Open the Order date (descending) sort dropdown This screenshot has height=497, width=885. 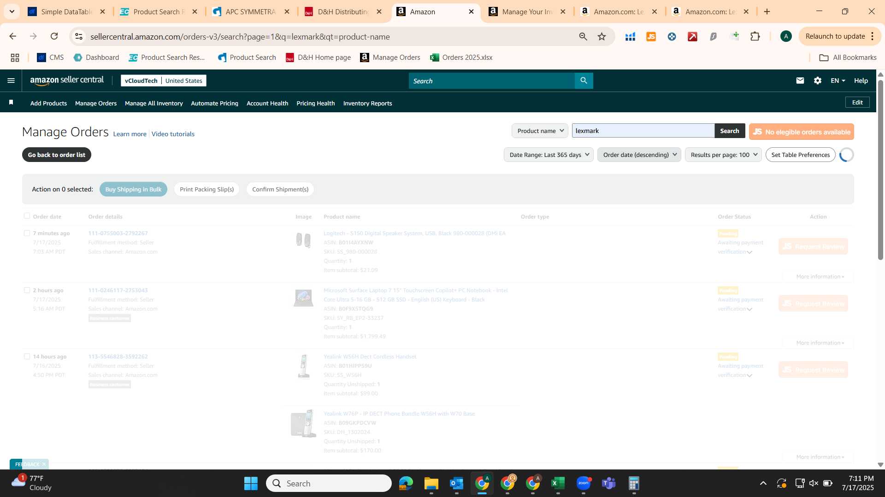click(639, 155)
